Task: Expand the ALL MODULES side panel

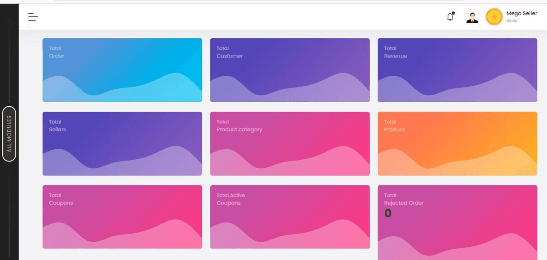Action: tap(9, 134)
